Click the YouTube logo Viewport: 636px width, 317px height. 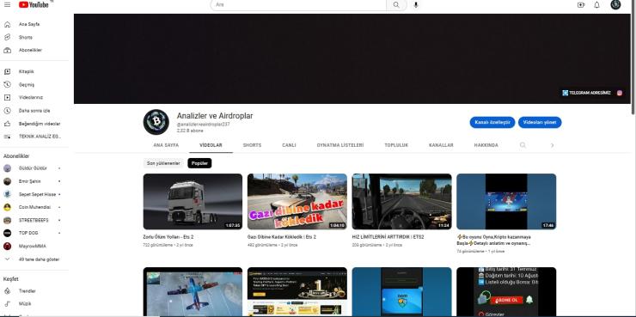pyautogui.click(x=34, y=4)
